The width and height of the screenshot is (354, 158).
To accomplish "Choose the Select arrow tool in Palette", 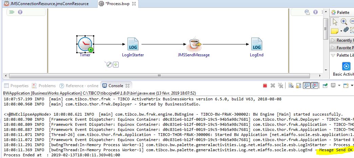I will pos(335,22).
